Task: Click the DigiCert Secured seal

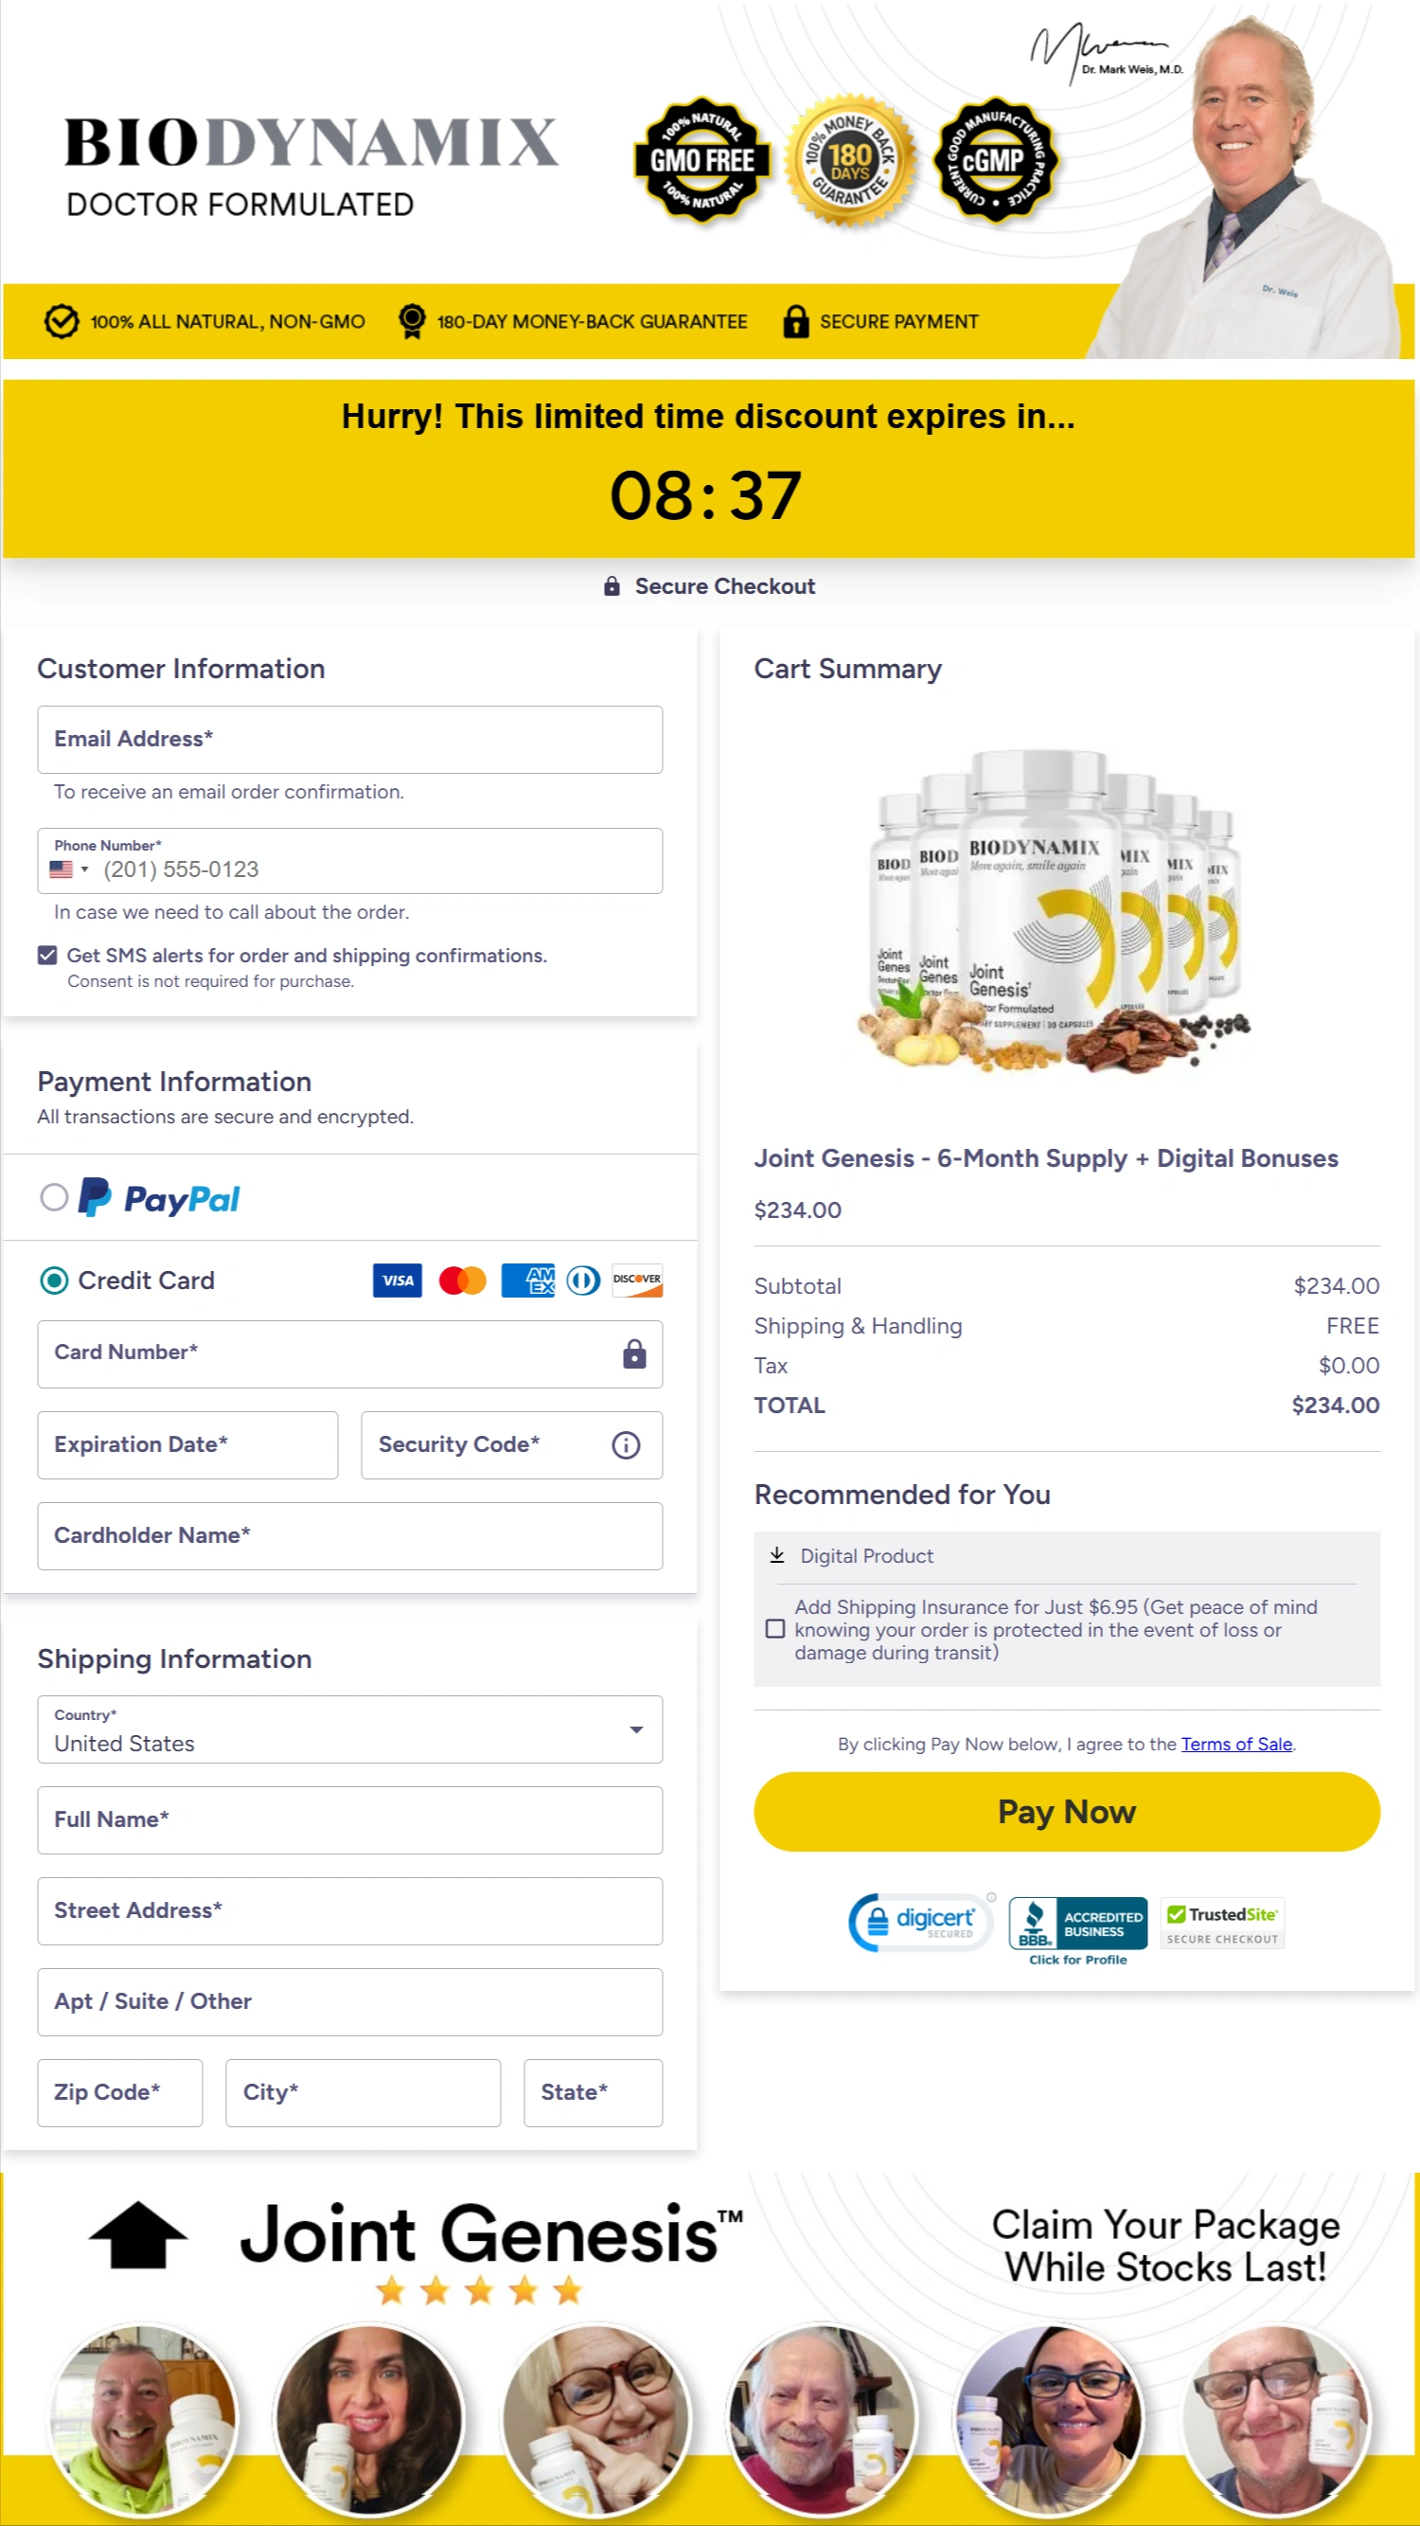Action: pos(919,1921)
